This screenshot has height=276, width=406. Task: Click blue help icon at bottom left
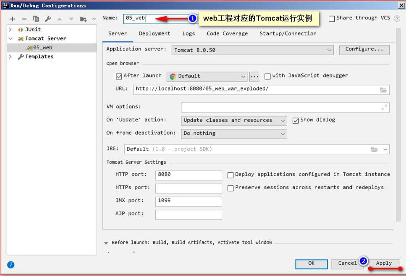[x=11, y=265]
